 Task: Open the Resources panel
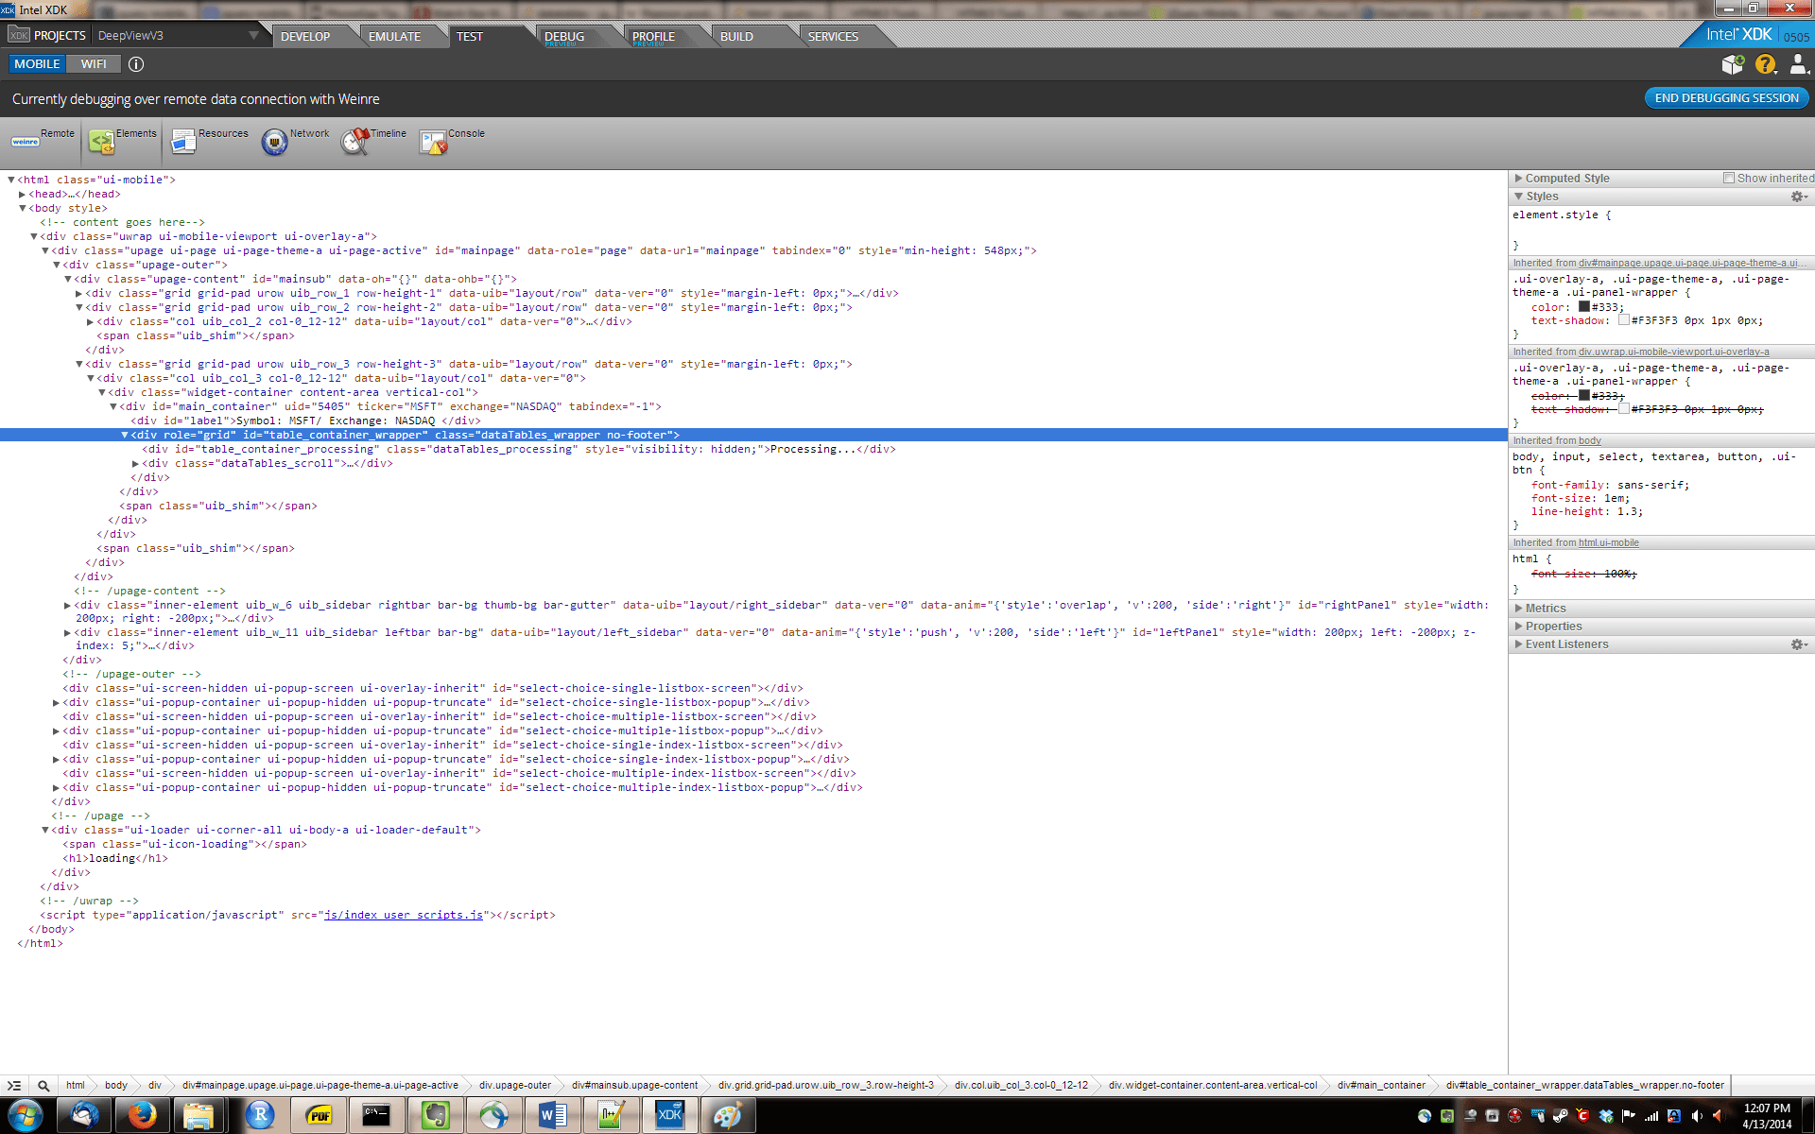pos(209,142)
